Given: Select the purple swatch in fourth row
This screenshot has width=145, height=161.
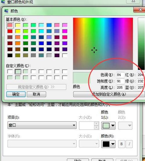Looking at the screenshot, I should click(x=65, y=43).
